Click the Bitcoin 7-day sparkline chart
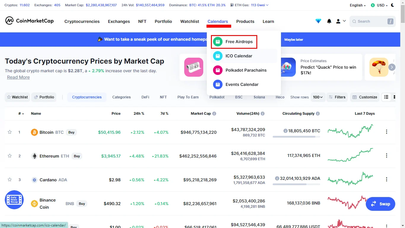Image resolution: width=405 pixels, height=228 pixels. [350, 131]
